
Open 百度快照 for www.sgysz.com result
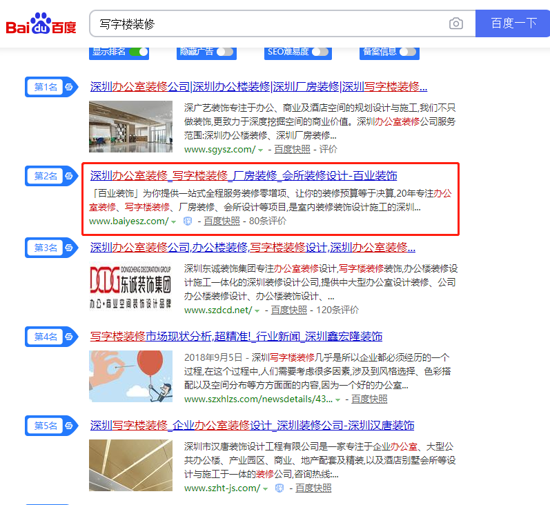click(x=292, y=150)
